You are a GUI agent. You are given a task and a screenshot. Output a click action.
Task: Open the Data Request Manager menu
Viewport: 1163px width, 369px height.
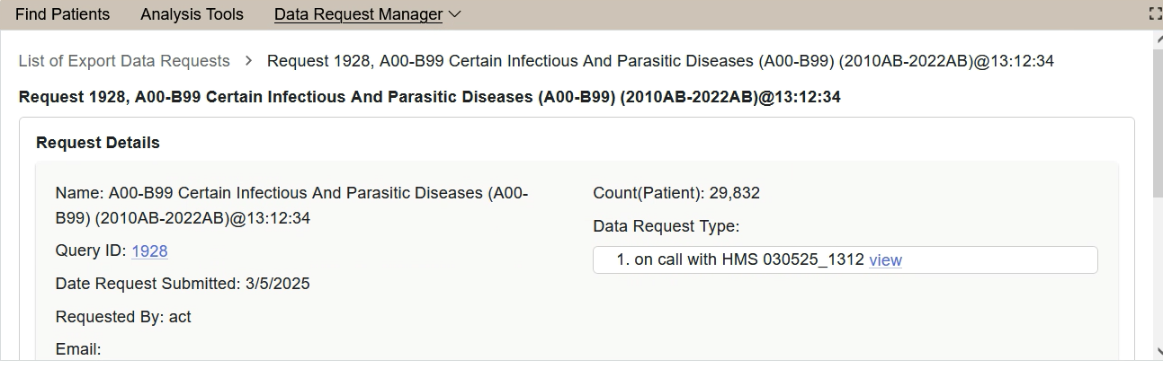tap(358, 14)
